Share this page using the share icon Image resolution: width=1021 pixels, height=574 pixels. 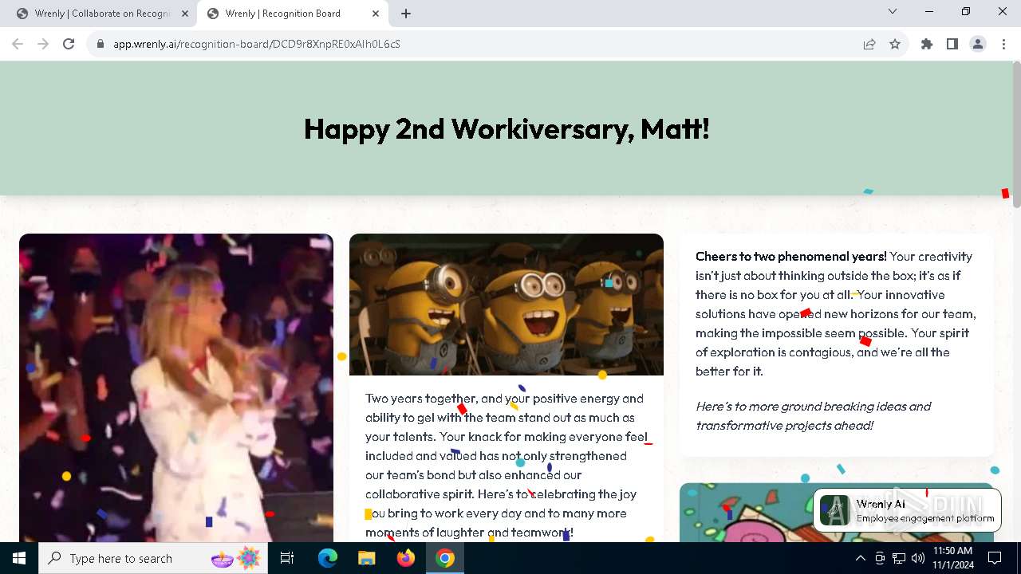tap(869, 44)
